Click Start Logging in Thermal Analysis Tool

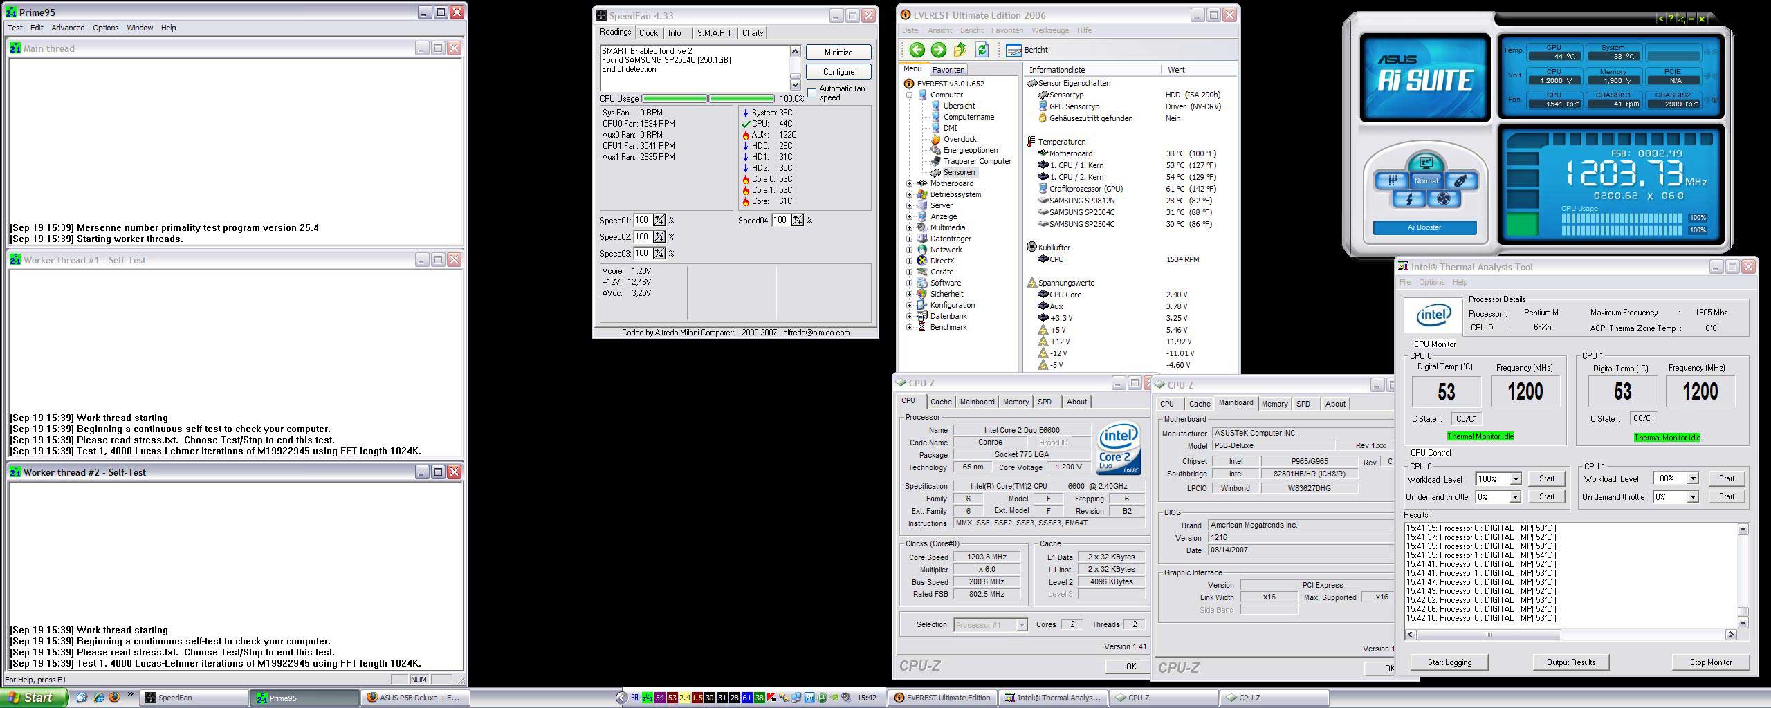tap(1449, 662)
